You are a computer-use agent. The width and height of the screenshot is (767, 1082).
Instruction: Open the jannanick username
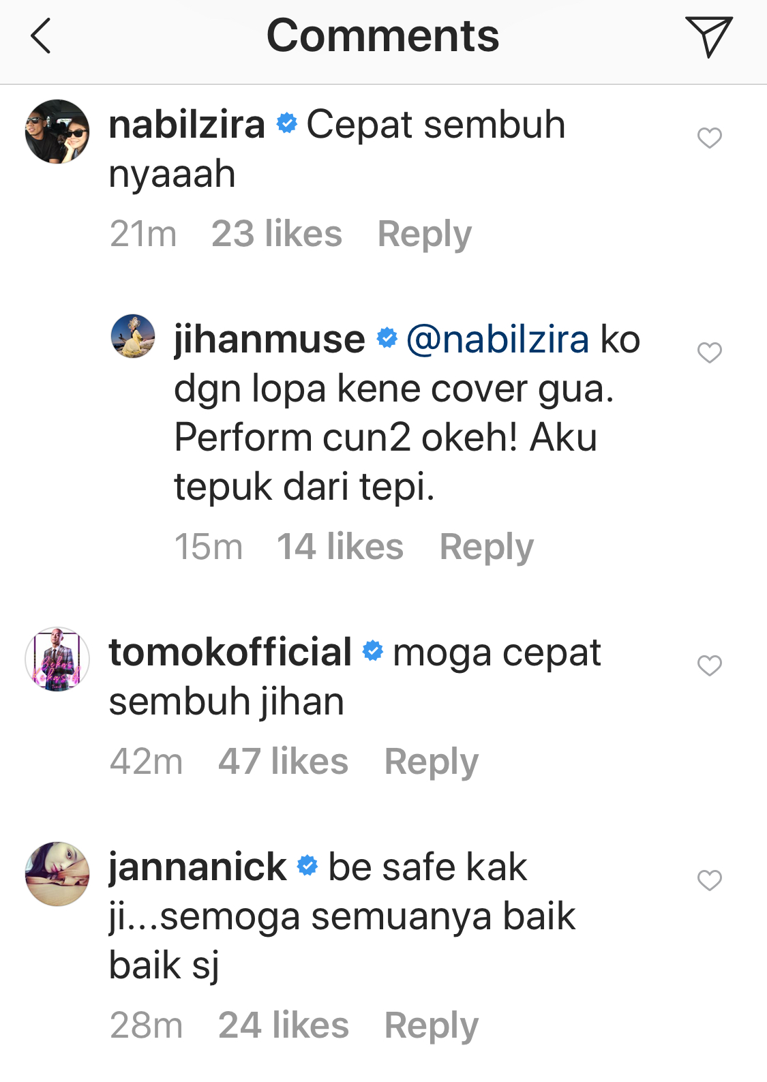pyautogui.click(x=198, y=867)
